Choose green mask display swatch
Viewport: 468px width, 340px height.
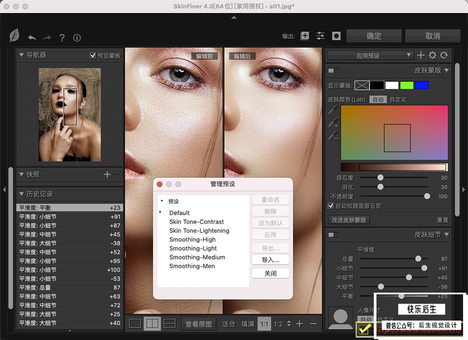click(x=407, y=86)
